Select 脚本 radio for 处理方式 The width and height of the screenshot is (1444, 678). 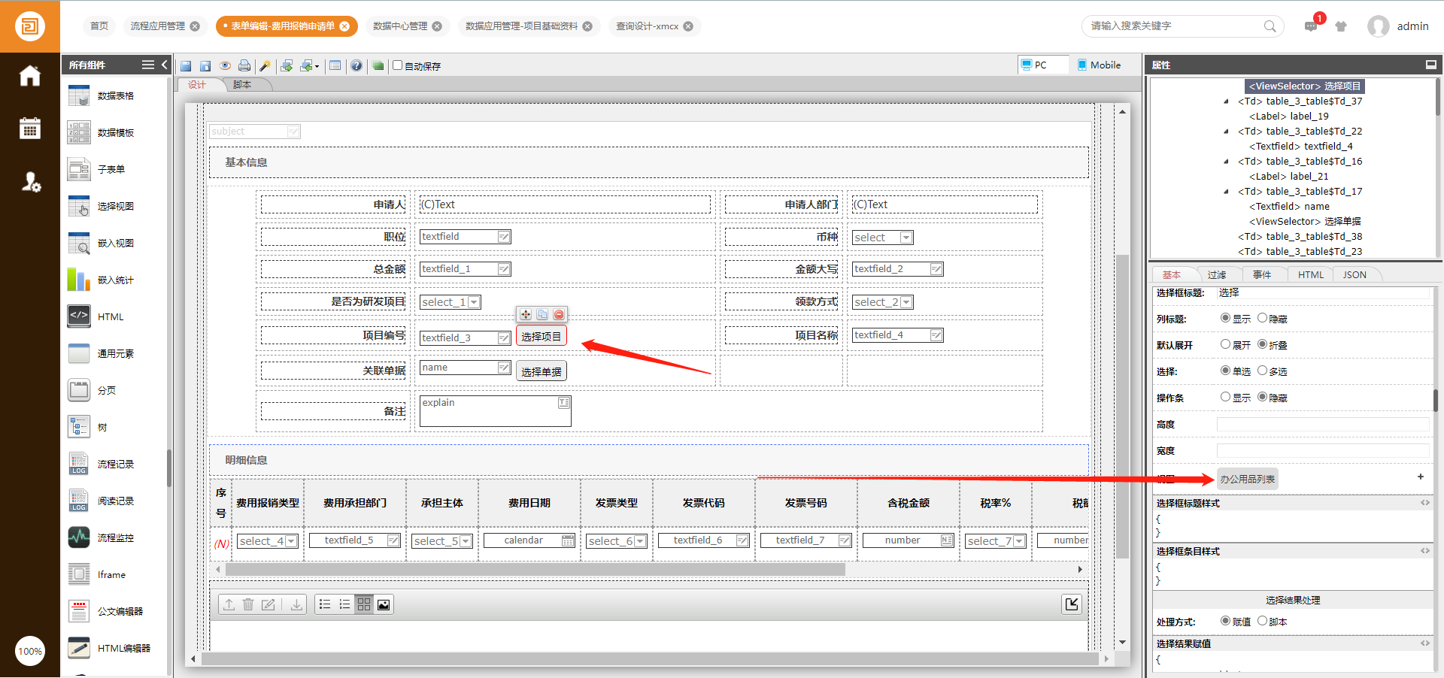1263,621
